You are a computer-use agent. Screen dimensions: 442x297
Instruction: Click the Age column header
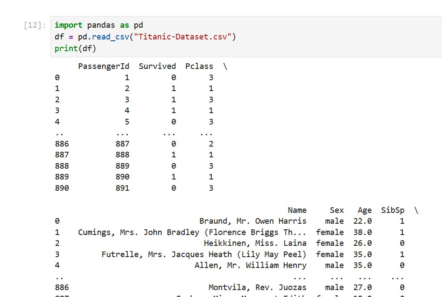coord(365,210)
